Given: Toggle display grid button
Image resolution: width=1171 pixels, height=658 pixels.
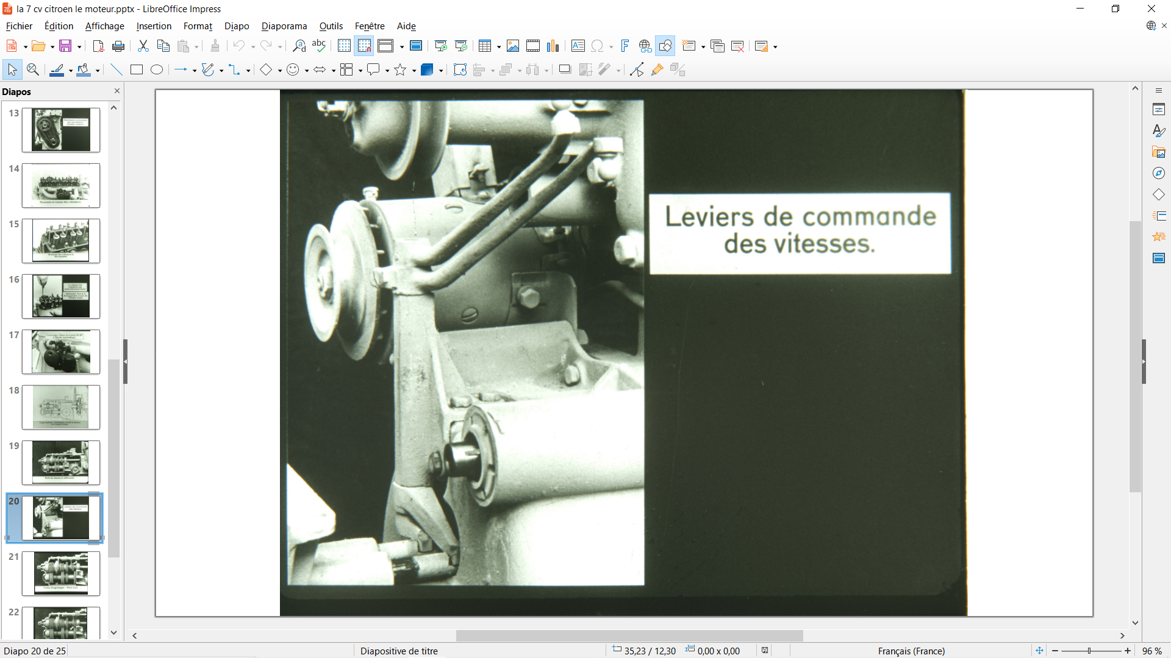Looking at the screenshot, I should [x=344, y=46].
